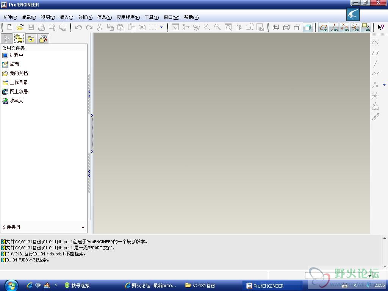Viewport: 388px width, 291px height.
Task: Click the Sketch tool in right toolbar
Action: tap(375, 42)
